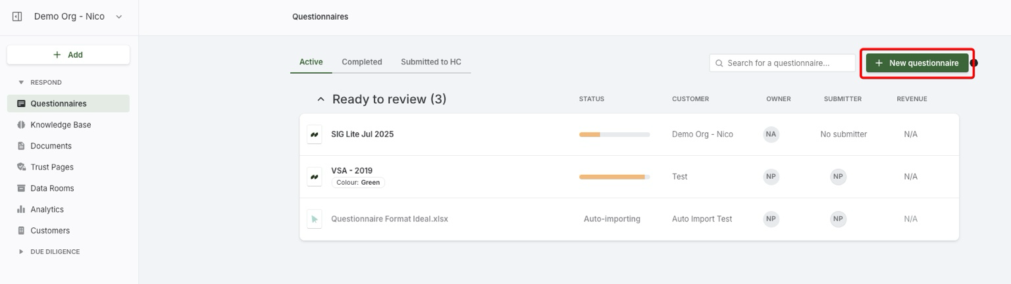The width and height of the screenshot is (1011, 284).
Task: Click the SIG Lite Jul 2025 logo icon
Action: click(x=315, y=134)
